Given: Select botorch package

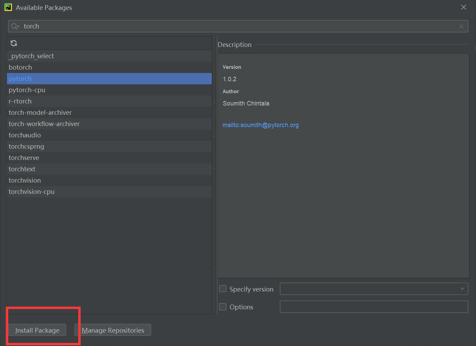Looking at the screenshot, I should click(109, 67).
